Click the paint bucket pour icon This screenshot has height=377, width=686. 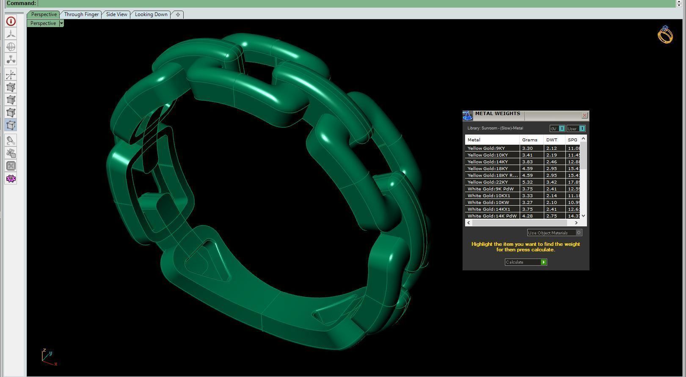(11, 140)
